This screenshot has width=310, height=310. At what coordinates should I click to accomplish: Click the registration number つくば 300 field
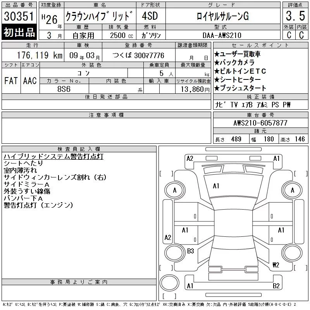coord(139,55)
